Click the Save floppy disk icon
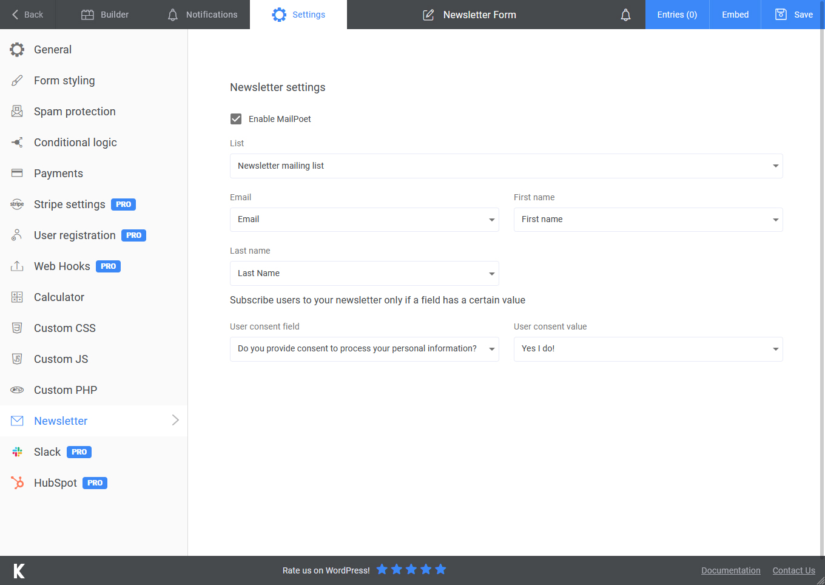 tap(781, 15)
